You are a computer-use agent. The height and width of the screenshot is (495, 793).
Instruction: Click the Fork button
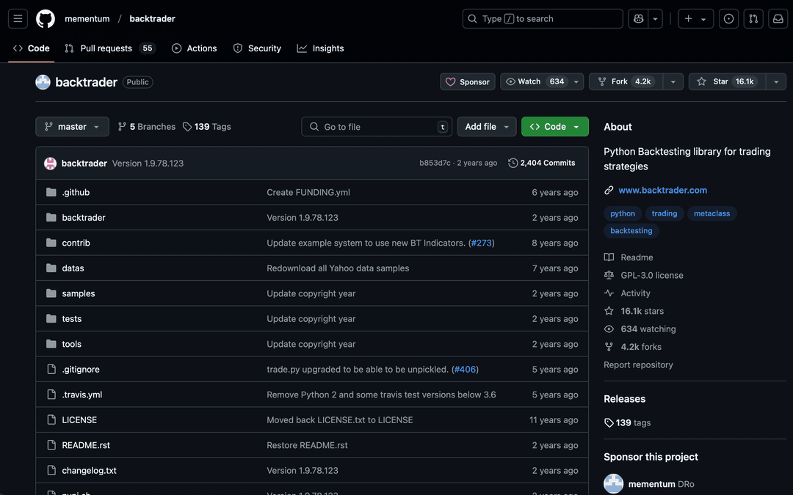click(x=626, y=82)
